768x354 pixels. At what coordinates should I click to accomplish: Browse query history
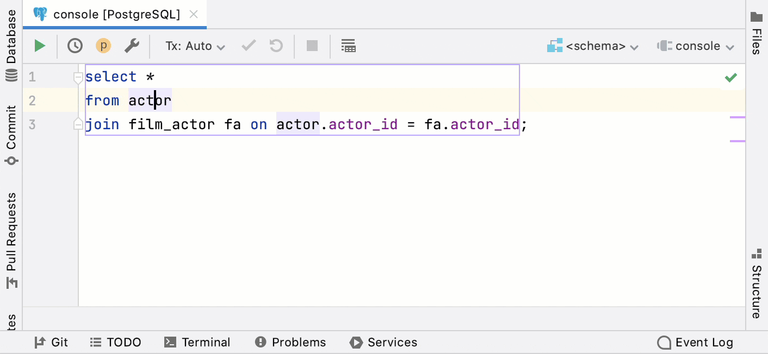coord(75,46)
